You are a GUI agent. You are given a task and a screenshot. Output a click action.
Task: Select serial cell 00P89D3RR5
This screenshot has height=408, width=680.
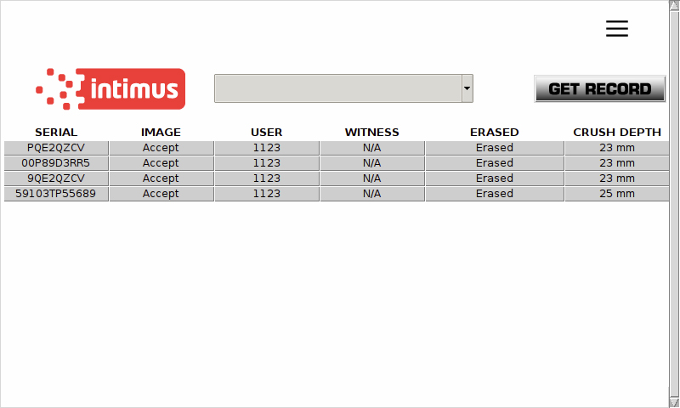click(56, 163)
